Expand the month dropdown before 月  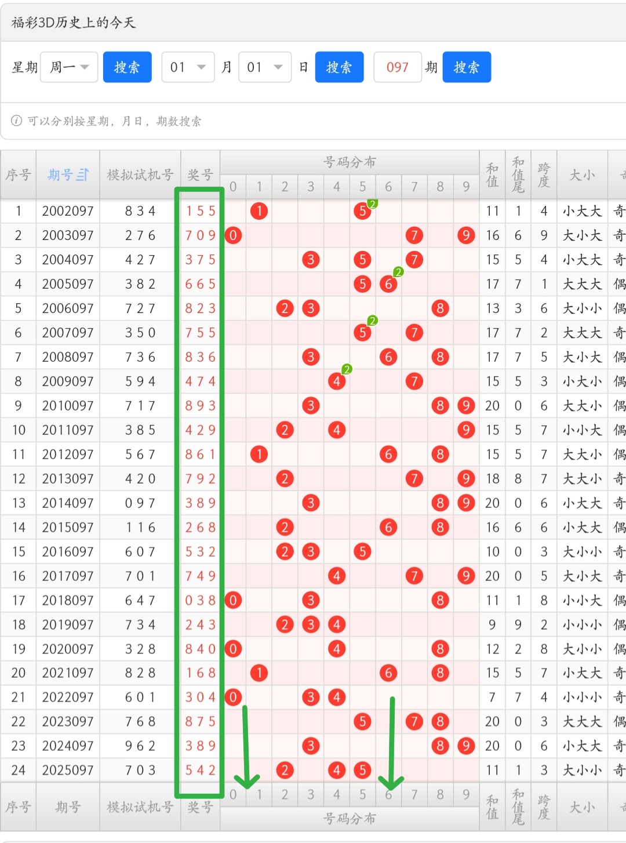tap(188, 67)
